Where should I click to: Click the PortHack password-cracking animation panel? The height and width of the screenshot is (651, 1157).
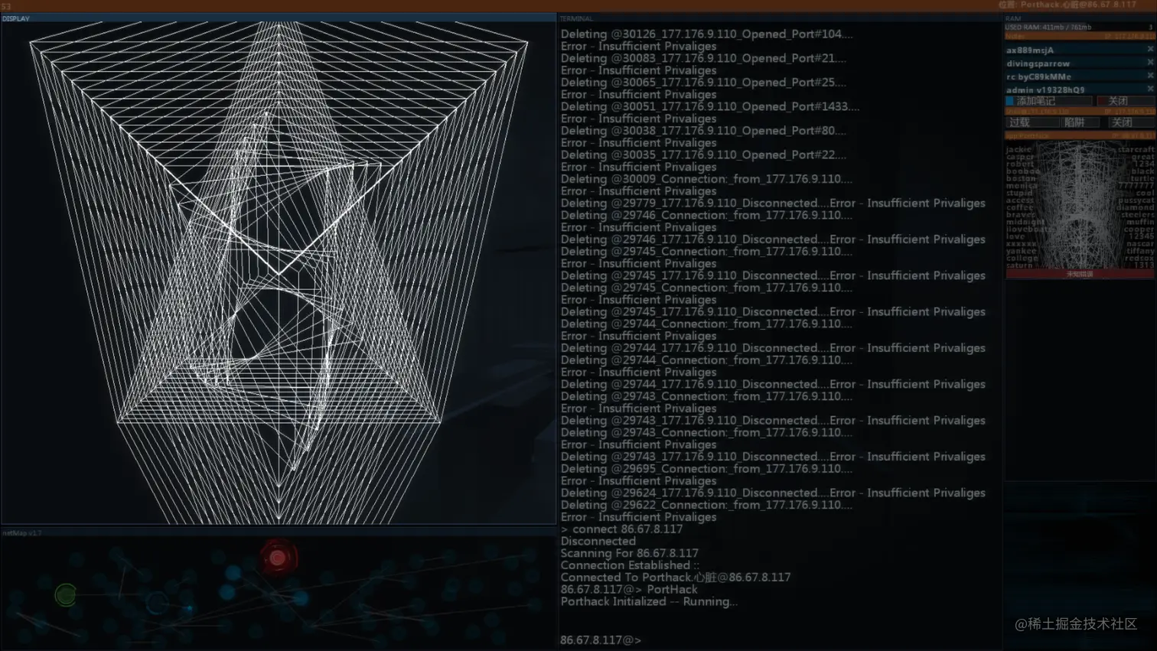pyautogui.click(x=1080, y=205)
